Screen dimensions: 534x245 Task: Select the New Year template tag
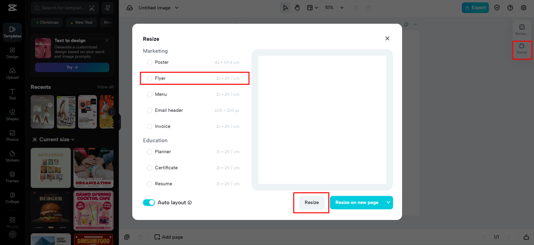tap(81, 22)
